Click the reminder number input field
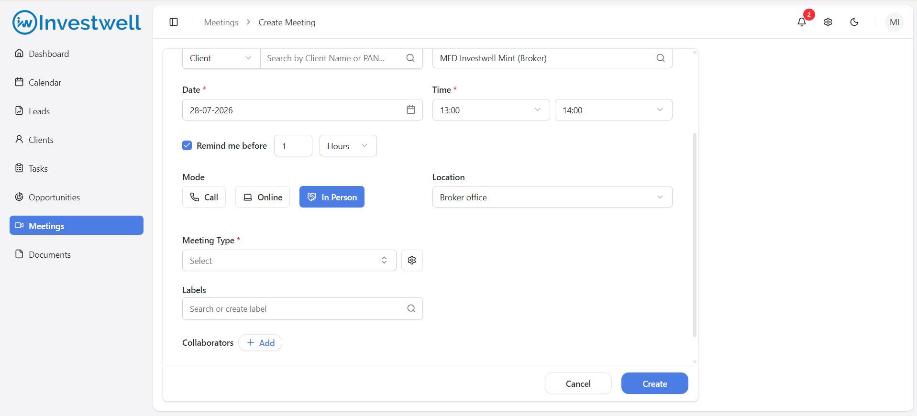 293,145
